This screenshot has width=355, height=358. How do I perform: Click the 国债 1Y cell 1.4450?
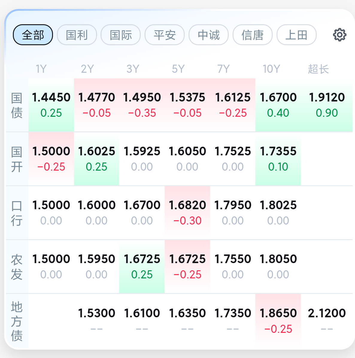51,105
